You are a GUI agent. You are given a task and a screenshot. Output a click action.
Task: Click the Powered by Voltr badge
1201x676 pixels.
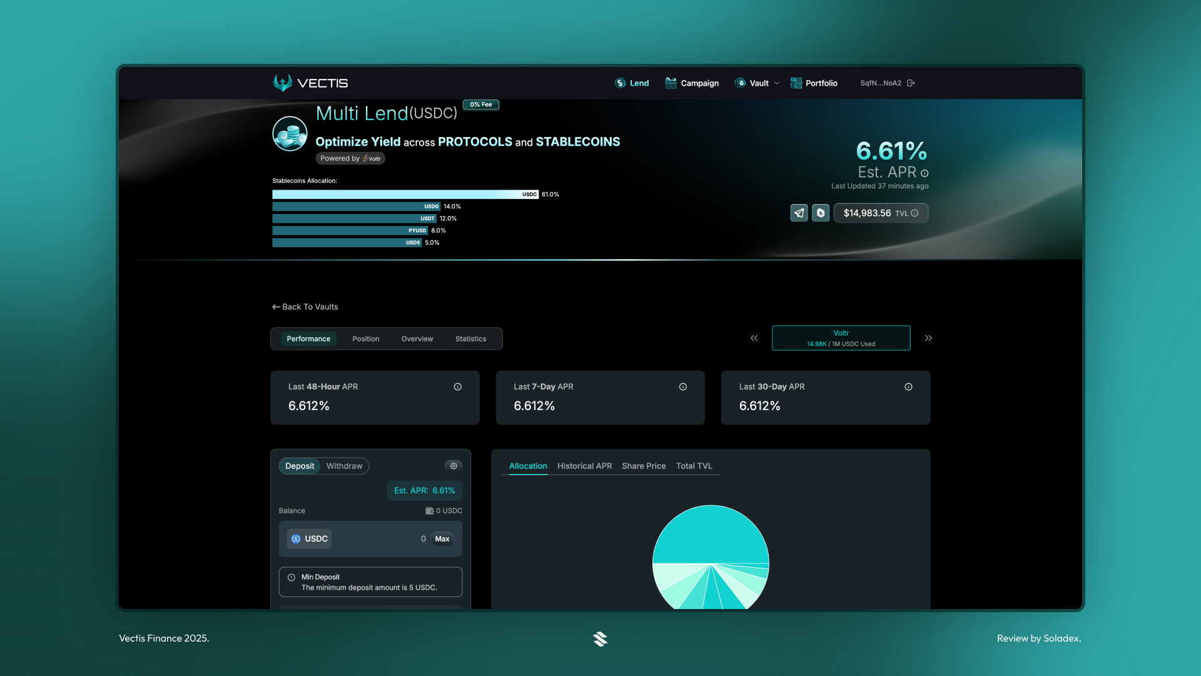pyautogui.click(x=350, y=158)
